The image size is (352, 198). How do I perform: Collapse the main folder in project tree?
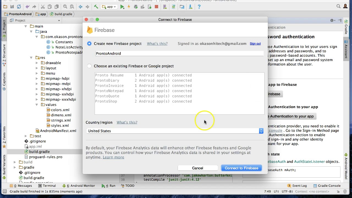26,26
